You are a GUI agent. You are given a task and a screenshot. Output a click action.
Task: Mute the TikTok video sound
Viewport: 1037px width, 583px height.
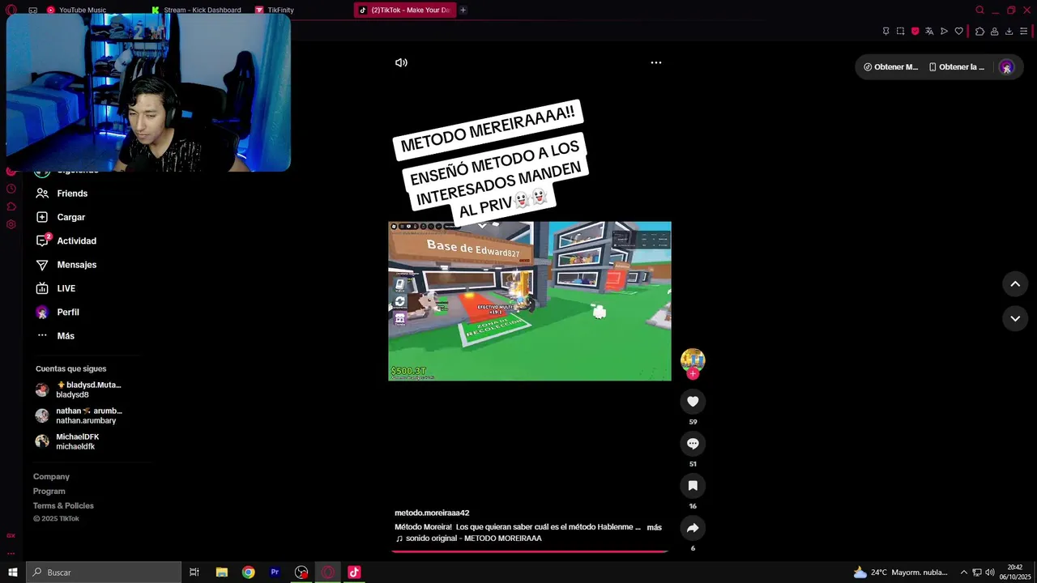[x=401, y=62]
